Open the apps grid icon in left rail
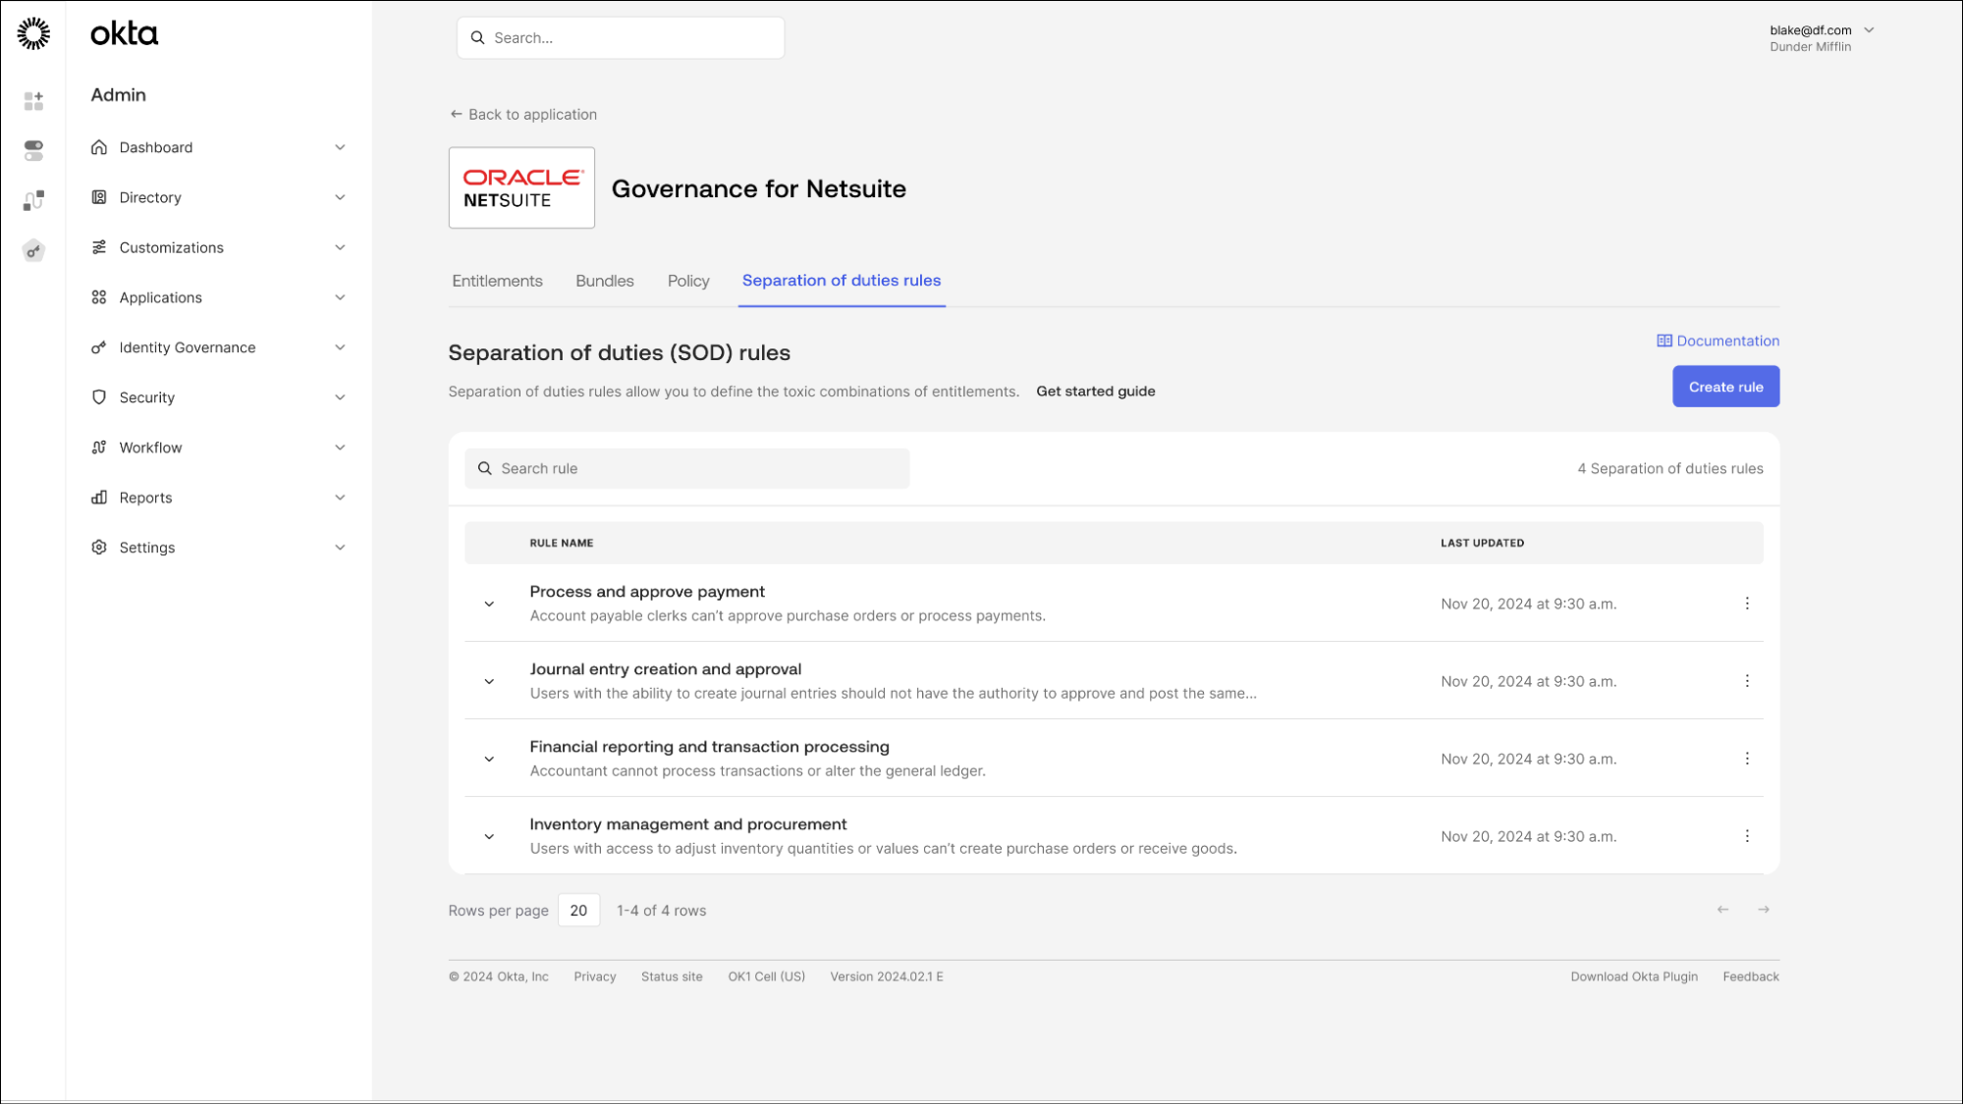1963x1105 pixels. click(33, 101)
